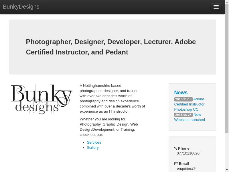Open the Gallery link

click(x=93, y=148)
